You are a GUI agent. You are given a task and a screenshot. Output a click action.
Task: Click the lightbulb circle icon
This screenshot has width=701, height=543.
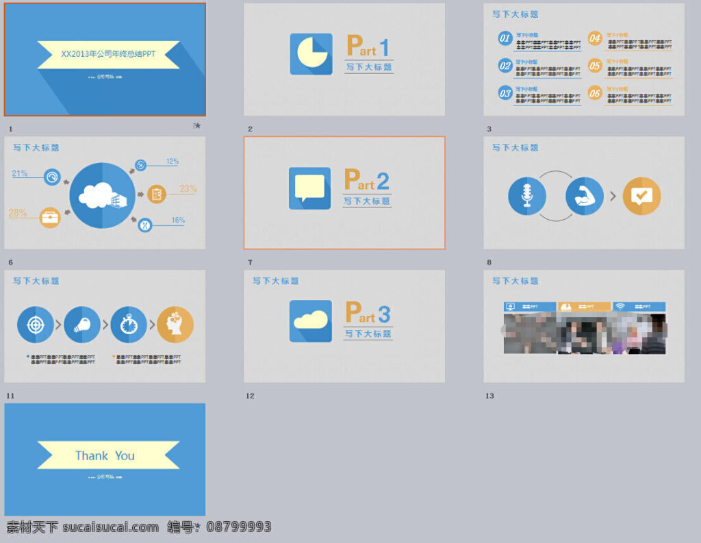click(82, 325)
